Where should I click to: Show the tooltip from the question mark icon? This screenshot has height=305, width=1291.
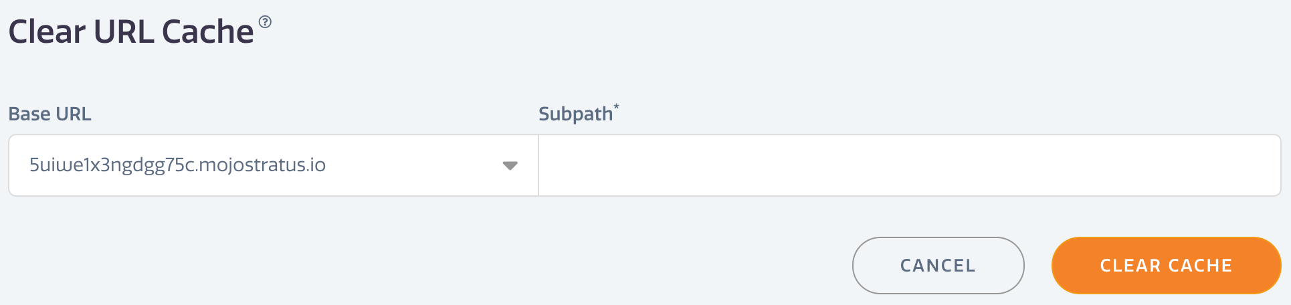[265, 22]
